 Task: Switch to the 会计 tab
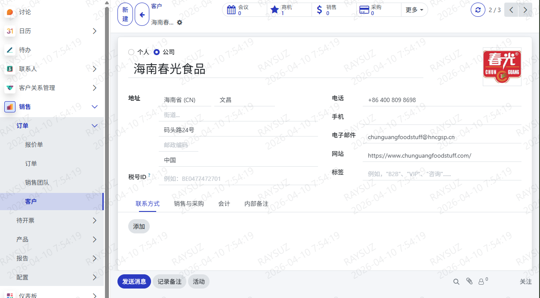click(224, 204)
